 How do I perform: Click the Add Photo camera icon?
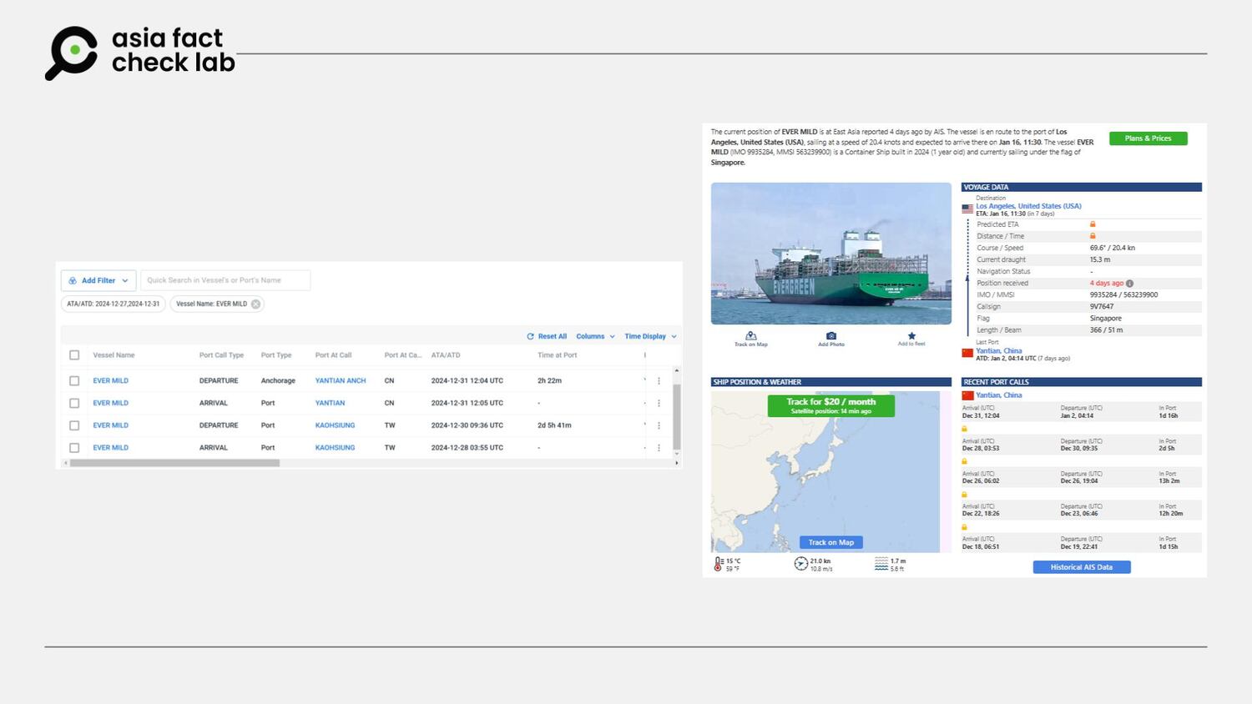click(x=830, y=335)
